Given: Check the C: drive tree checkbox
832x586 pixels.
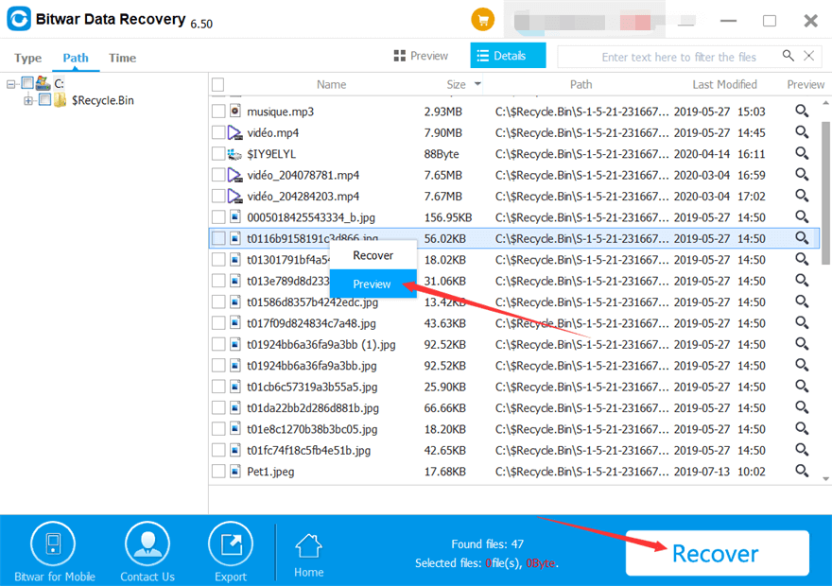Looking at the screenshot, I should coord(27,83).
